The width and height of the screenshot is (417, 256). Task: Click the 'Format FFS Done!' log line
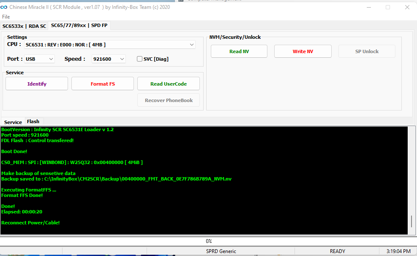click(x=22, y=195)
